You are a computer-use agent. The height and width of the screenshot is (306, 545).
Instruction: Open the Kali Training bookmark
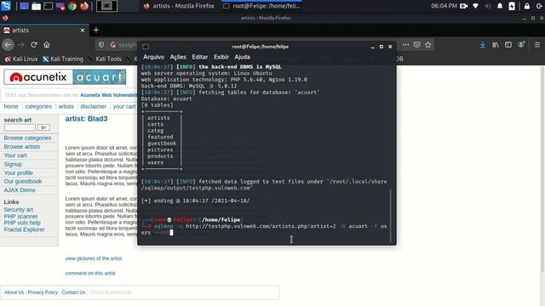coord(63,59)
